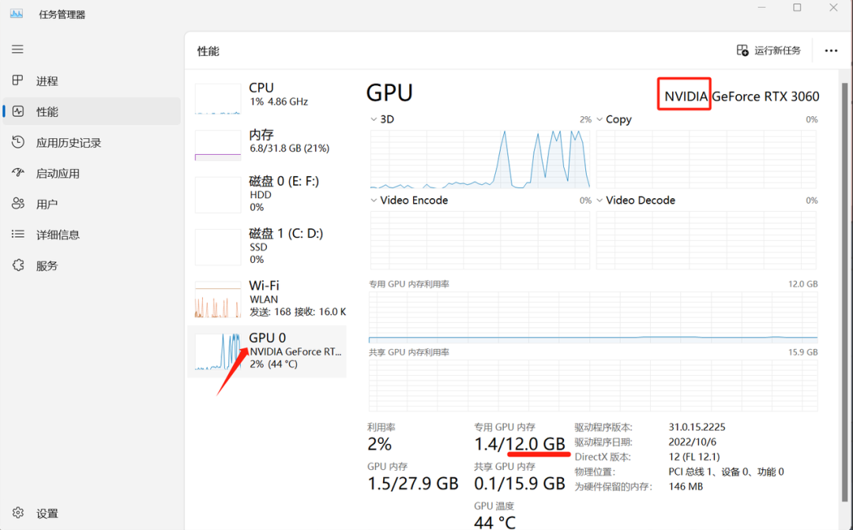Switch to the 启动应用 tab
The width and height of the screenshot is (853, 530).
pyautogui.click(x=92, y=173)
